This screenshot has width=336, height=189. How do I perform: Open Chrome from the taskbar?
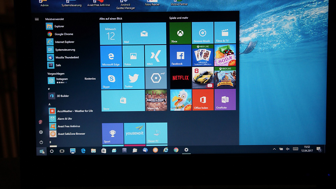pos(176,150)
